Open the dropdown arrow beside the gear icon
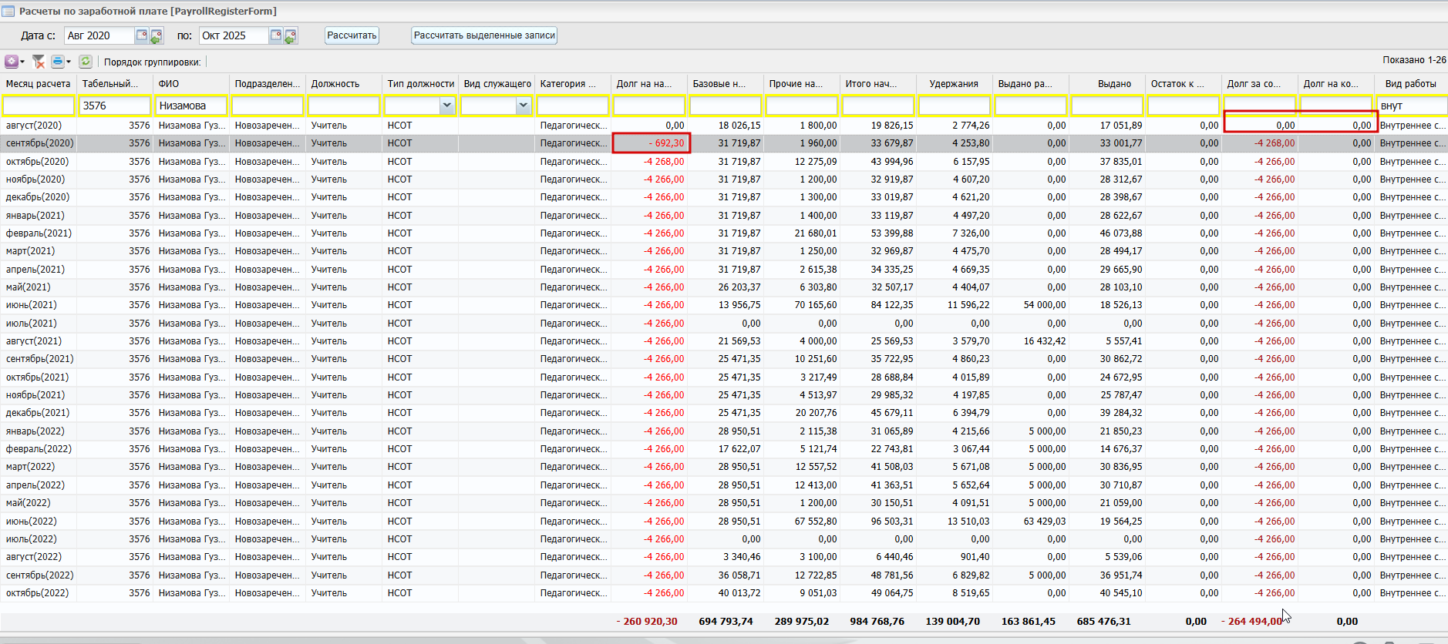 [22, 62]
